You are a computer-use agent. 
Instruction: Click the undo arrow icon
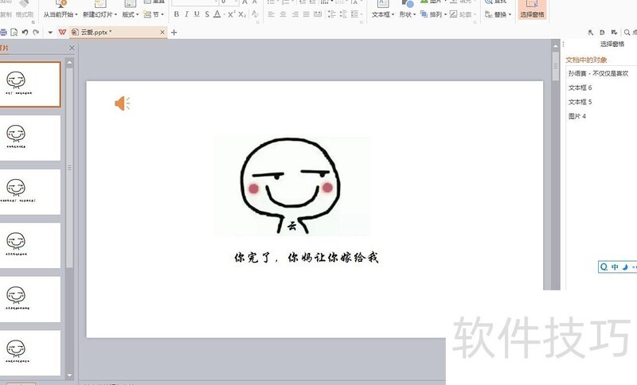pyautogui.click(x=25, y=33)
